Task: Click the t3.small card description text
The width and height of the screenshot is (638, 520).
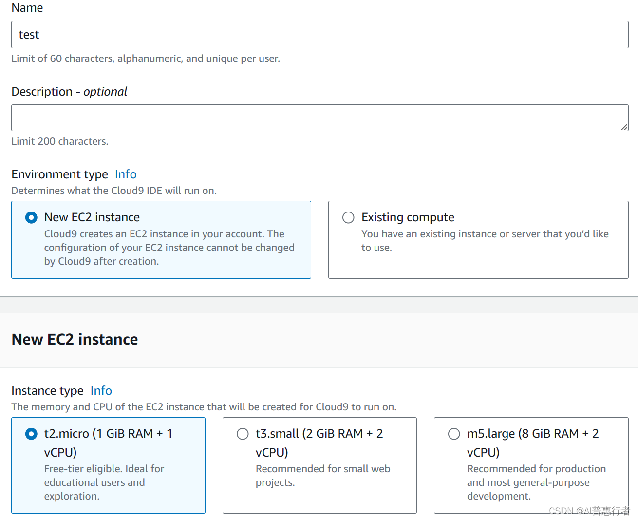Action: tap(322, 476)
